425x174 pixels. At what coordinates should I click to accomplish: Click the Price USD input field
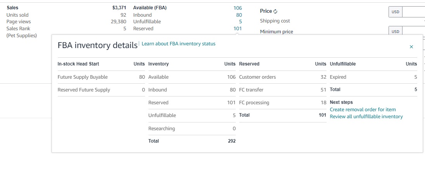point(414,12)
